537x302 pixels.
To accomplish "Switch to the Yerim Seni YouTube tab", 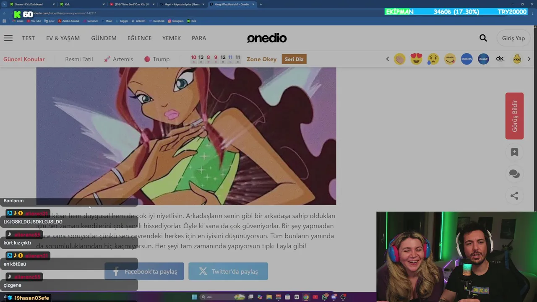I will (133, 4).
